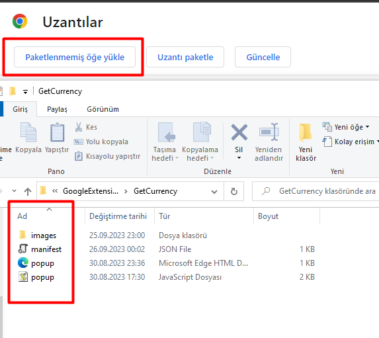
Task: Sort by Tür column header
Action: (164, 216)
